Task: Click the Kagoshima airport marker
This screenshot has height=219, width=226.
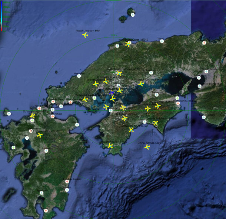Action: (x=41, y=193)
